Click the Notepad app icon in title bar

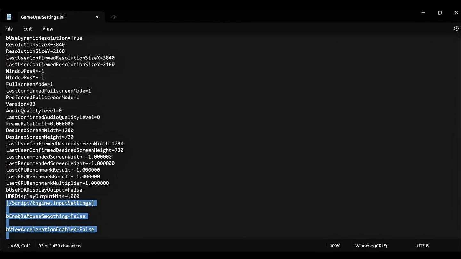point(9,17)
